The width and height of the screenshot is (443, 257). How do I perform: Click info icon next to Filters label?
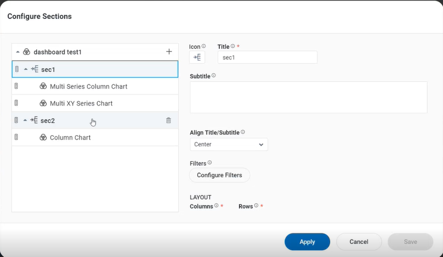pyautogui.click(x=210, y=163)
